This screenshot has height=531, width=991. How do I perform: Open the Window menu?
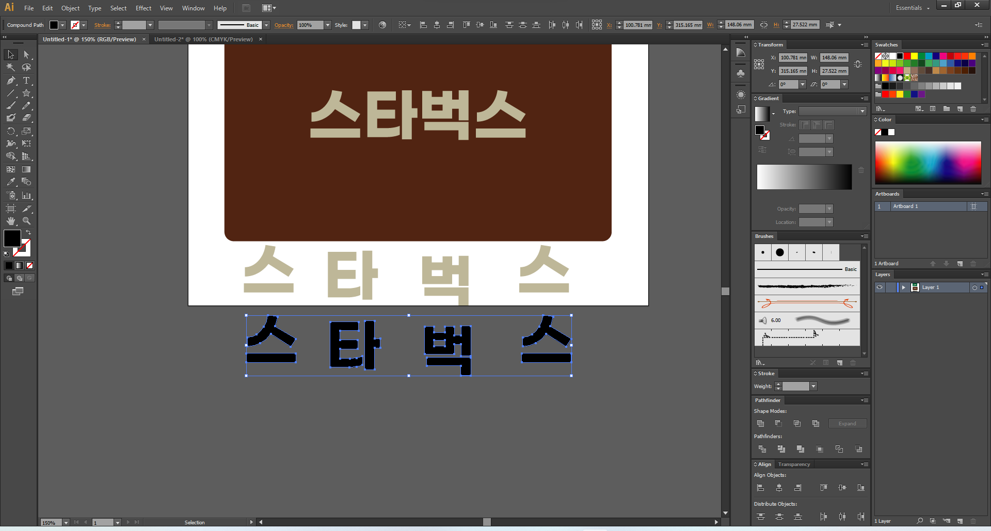pyautogui.click(x=194, y=8)
